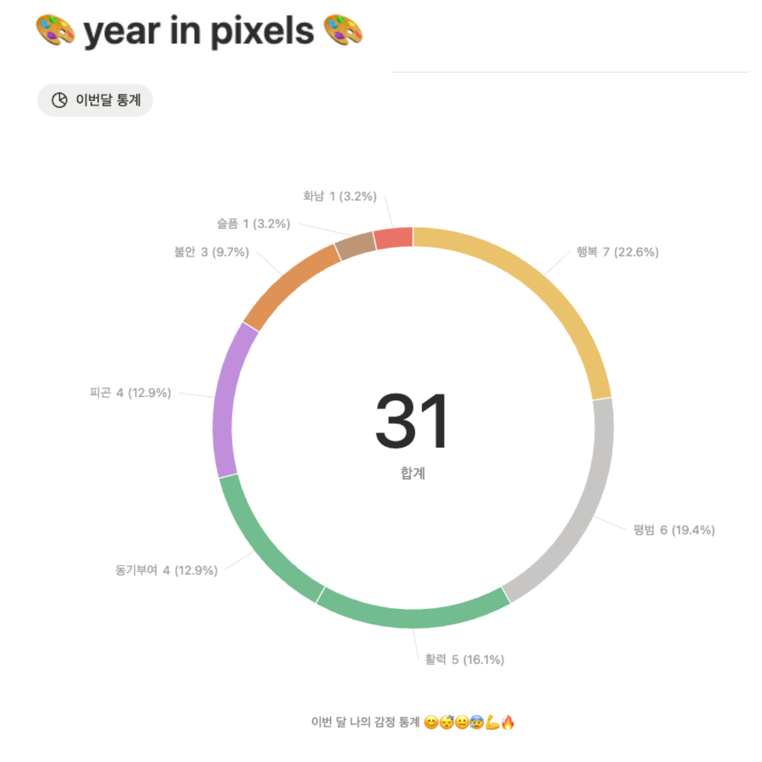Click the "평범 6 (19.4%)" chart label
The image size is (762, 762).
pyautogui.click(x=673, y=529)
